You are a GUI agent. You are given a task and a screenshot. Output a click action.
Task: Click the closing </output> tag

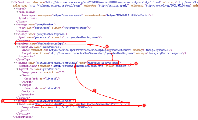pos(28,91)
